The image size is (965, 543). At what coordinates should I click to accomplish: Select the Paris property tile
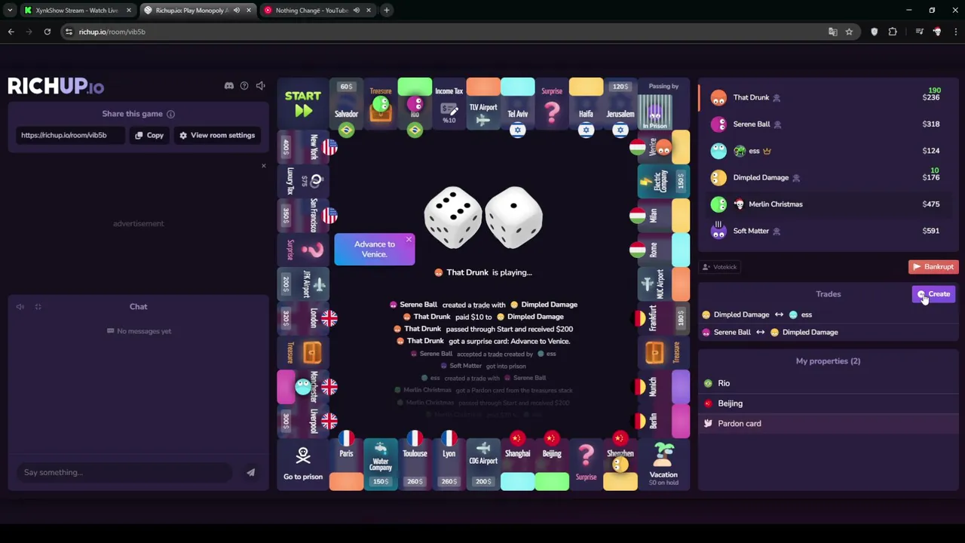click(346, 465)
